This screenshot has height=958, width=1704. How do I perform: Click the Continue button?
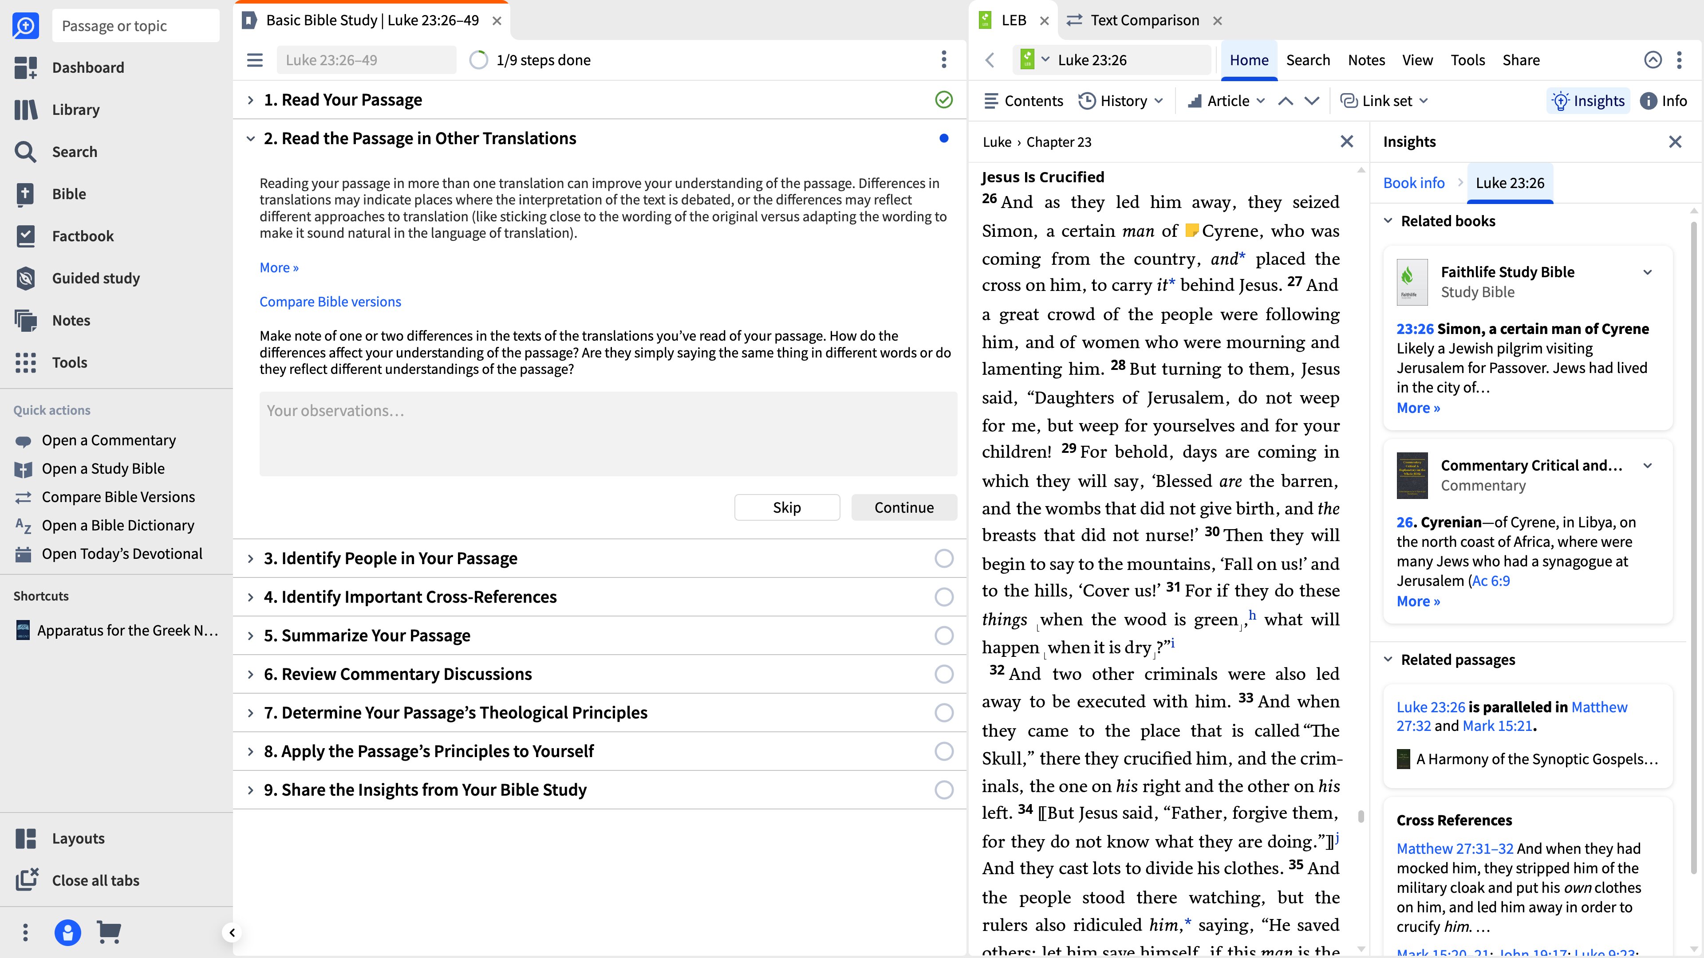tap(904, 508)
